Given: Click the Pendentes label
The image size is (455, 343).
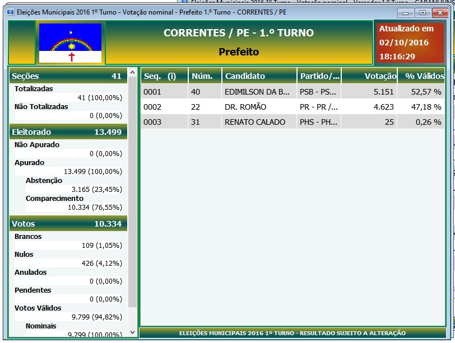Looking at the screenshot, I should [x=33, y=290].
